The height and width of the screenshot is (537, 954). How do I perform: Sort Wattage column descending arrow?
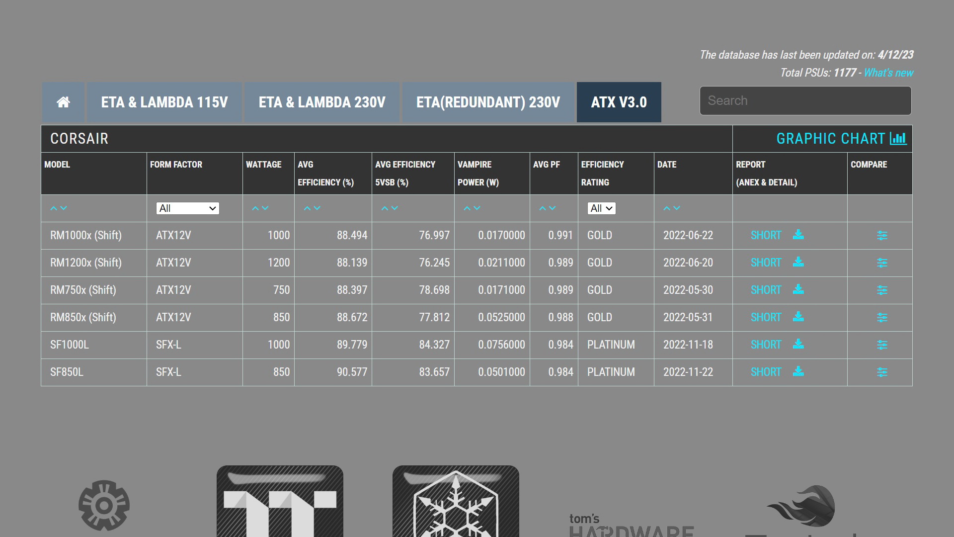[265, 208]
